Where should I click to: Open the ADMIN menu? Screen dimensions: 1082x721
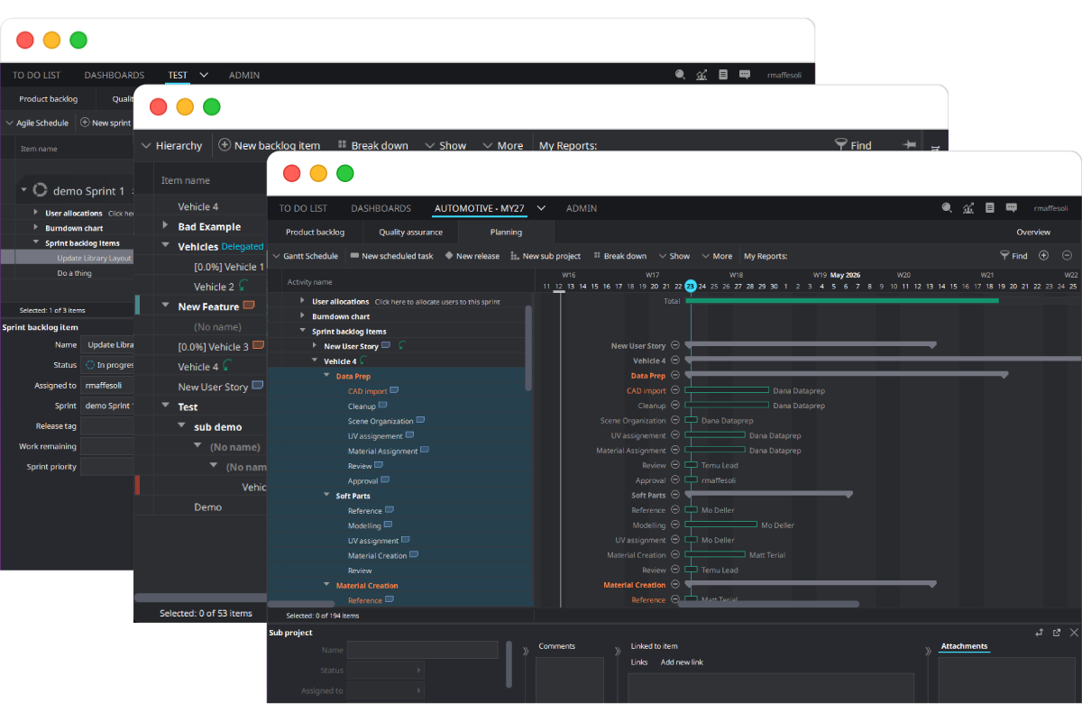pos(582,208)
